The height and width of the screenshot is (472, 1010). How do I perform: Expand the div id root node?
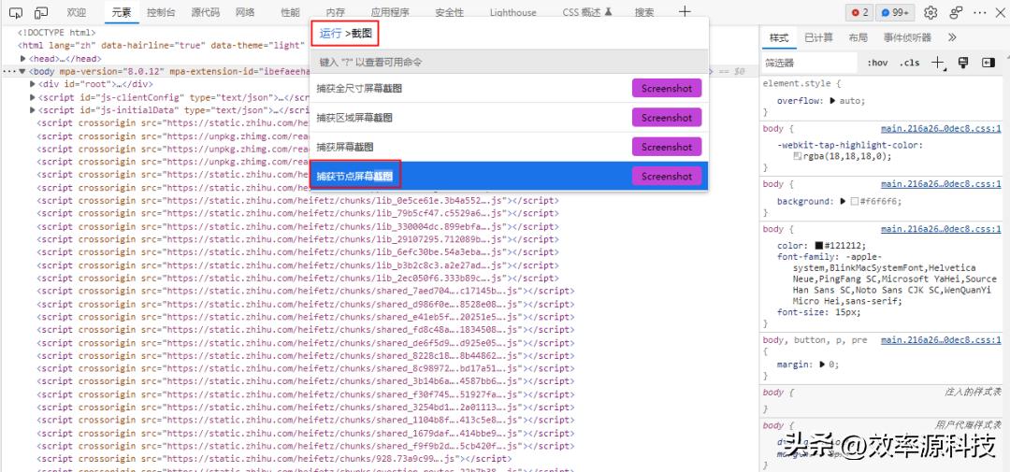33,84
